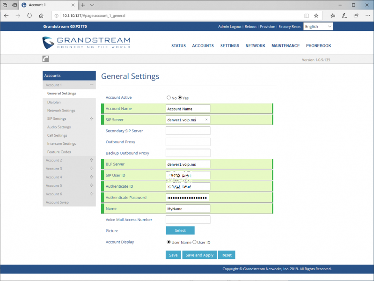
Task: Open the MAINTENANCE menu
Action: click(286, 45)
